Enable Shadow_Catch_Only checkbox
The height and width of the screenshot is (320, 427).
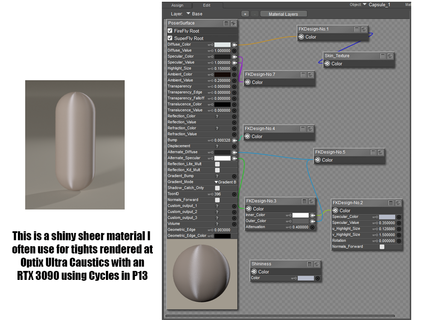(x=217, y=188)
